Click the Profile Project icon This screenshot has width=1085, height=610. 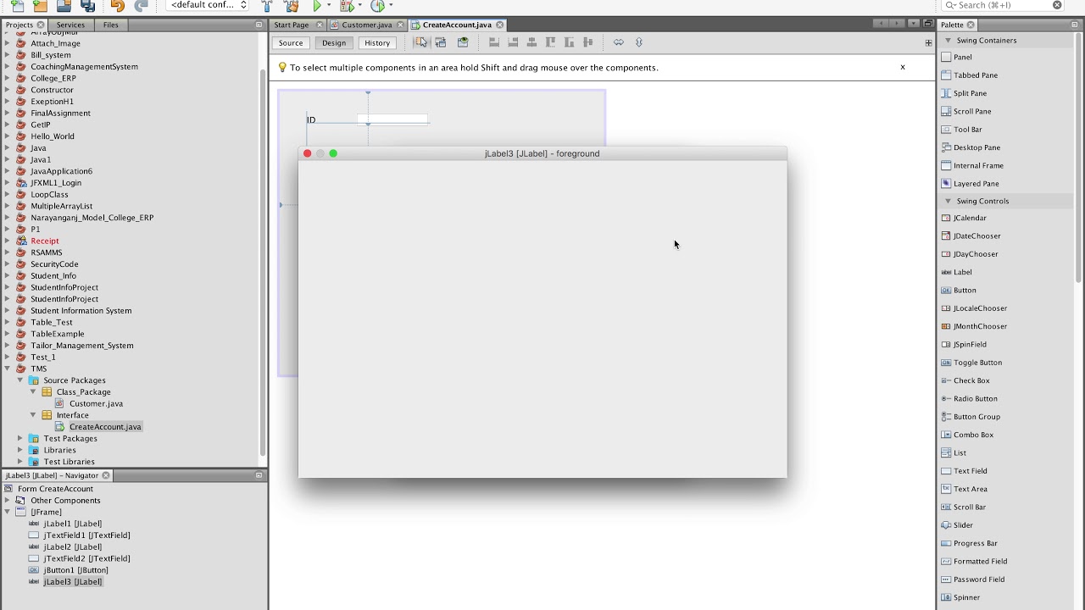point(377,5)
